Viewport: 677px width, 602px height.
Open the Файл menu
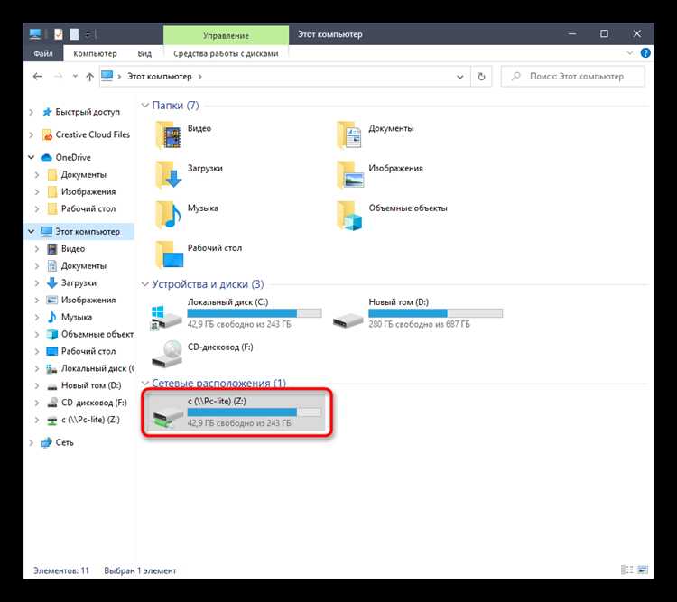(43, 53)
